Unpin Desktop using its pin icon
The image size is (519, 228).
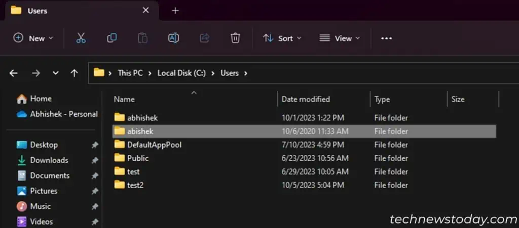(95, 145)
